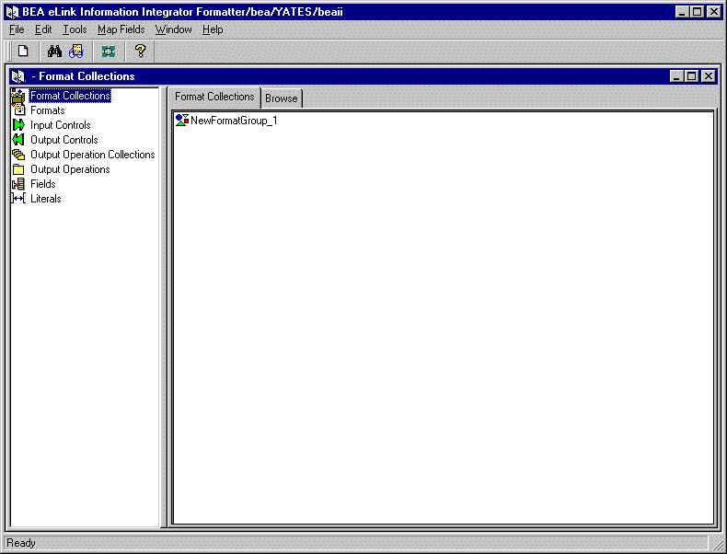The image size is (727, 554).
Task: Click the toolbar icon right of the binoculars
Action: coord(76,51)
